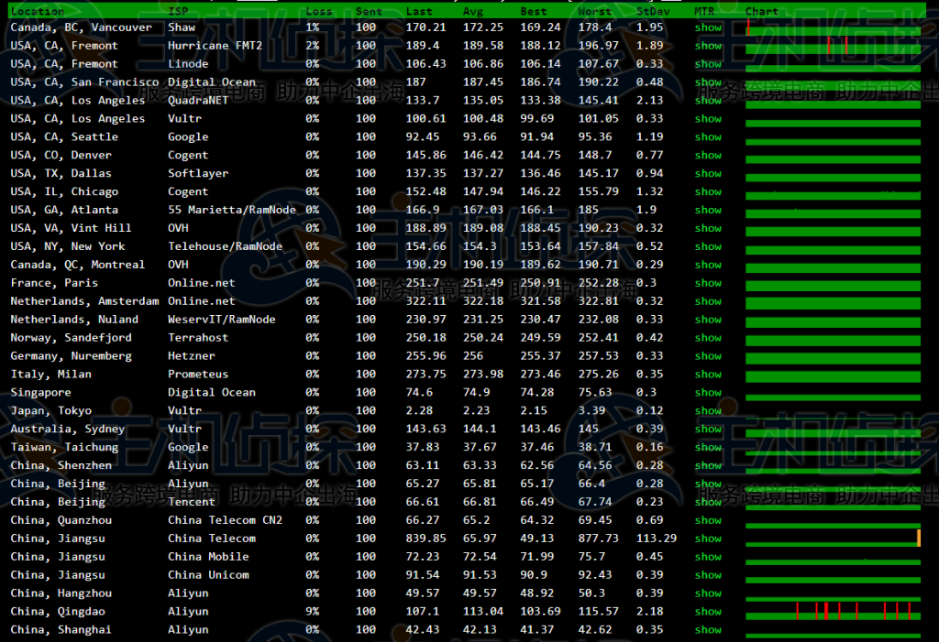Click the Chart column header
This screenshot has height=642, width=939.
761,11
